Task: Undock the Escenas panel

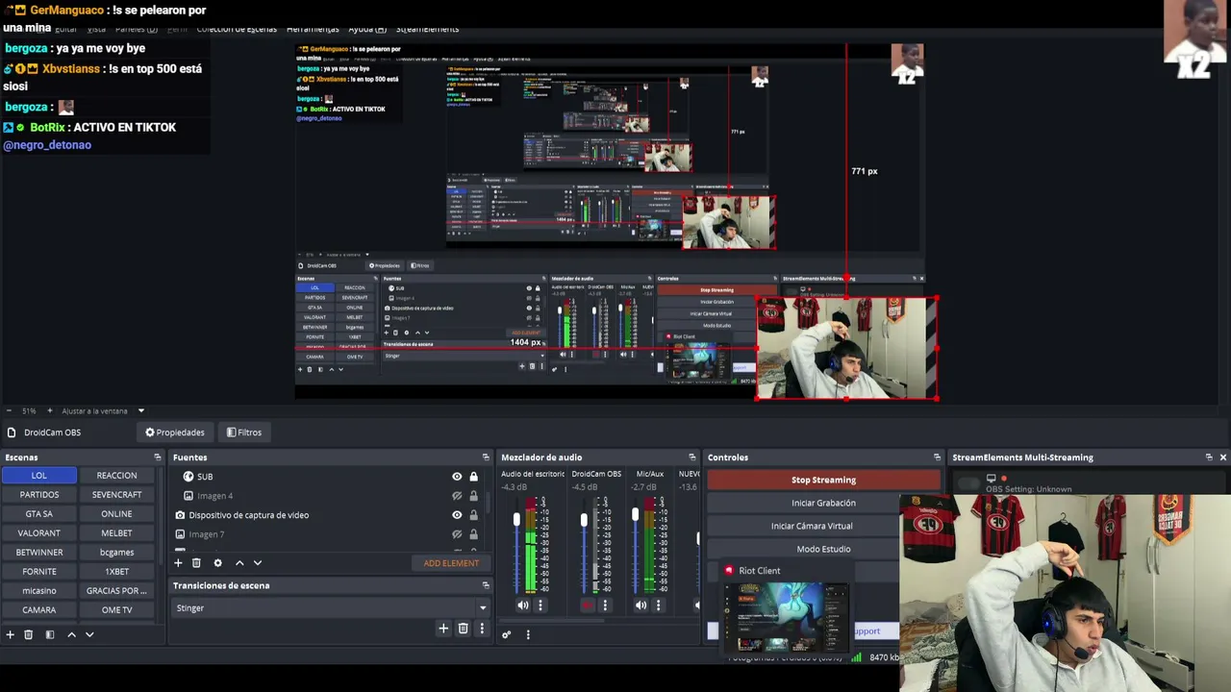Action: (x=158, y=457)
